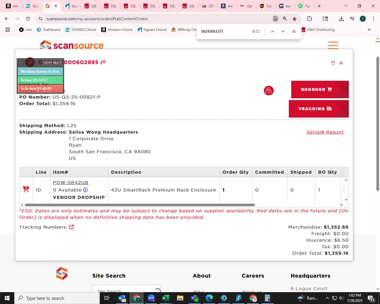
Task: Open Excel from the taskbar
Action: (166, 298)
